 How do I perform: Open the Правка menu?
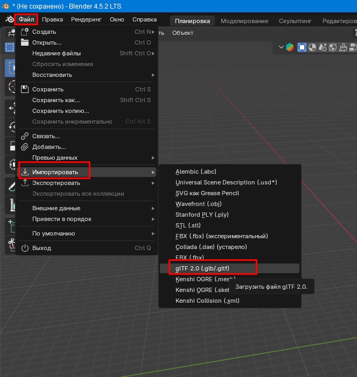pos(52,19)
